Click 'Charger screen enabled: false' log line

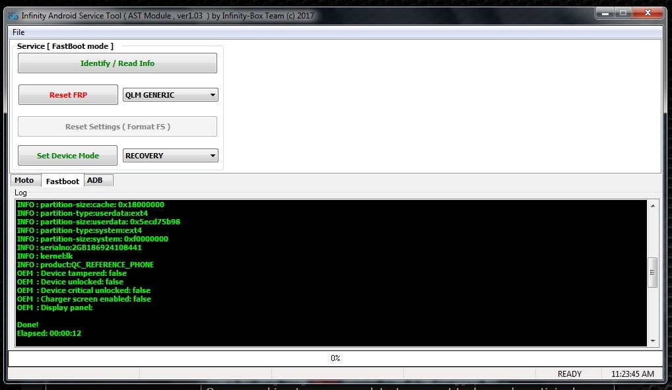point(84,299)
